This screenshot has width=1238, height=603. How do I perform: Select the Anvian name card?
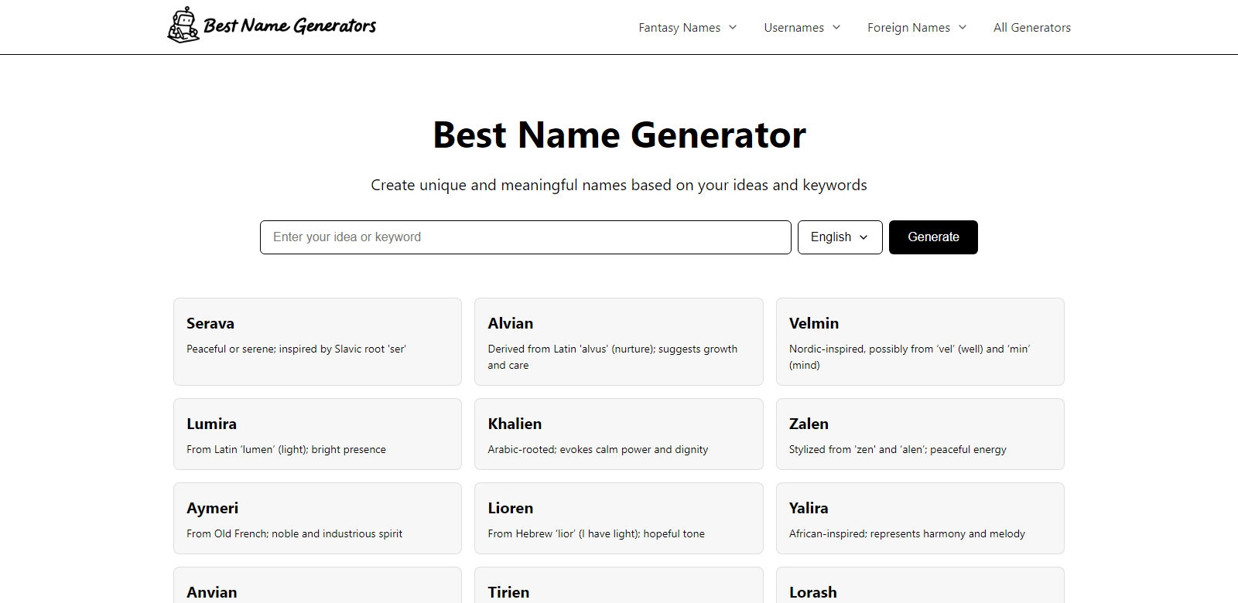pyautogui.click(x=317, y=585)
